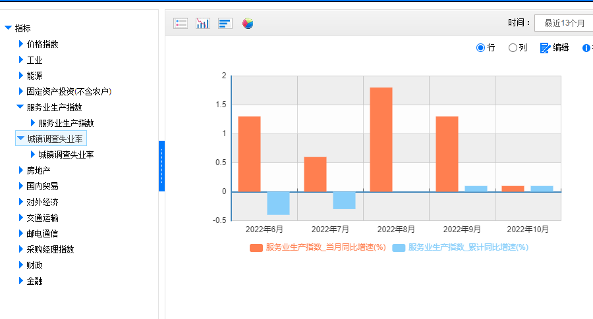This screenshot has width=593, height=319.
Task: Expand the 国内贸易 node arrow
Action: click(21, 185)
